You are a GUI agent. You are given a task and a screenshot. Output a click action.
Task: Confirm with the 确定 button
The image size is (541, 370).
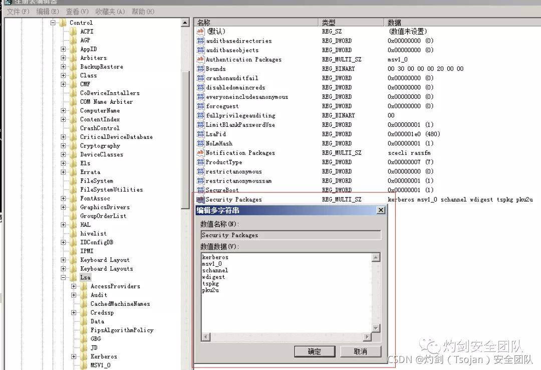[x=314, y=351]
